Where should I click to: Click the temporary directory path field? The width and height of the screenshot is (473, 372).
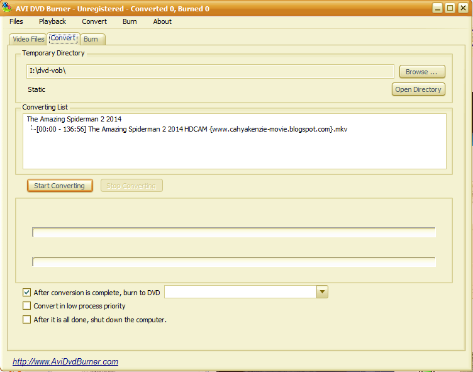click(210, 71)
